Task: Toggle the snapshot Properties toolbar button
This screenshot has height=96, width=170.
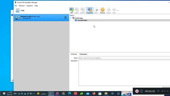Action: (90, 10)
